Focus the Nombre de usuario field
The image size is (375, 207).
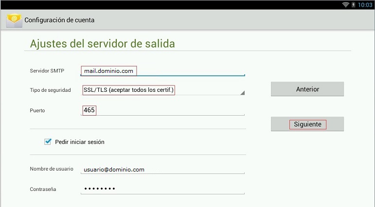162,169
